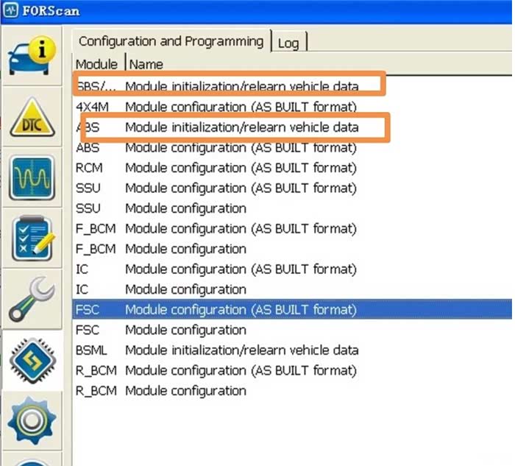Viewport: 515px width, 466px height.
Task: Select 4X4M Module configuration AS BUILT row
Action: pos(292,107)
